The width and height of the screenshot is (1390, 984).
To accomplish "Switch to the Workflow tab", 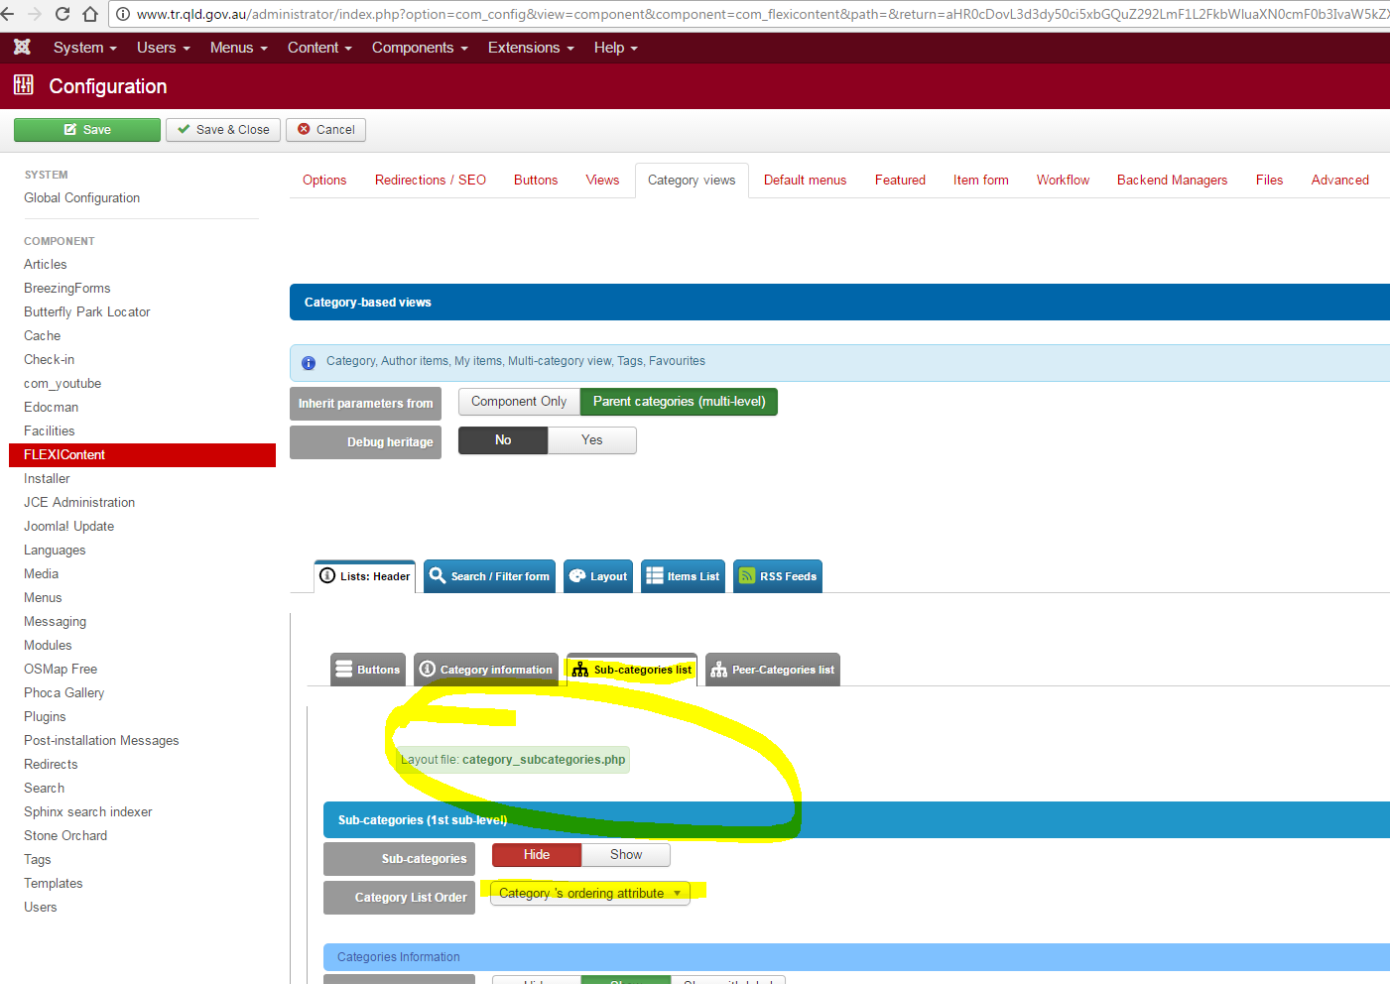I will (x=1063, y=180).
